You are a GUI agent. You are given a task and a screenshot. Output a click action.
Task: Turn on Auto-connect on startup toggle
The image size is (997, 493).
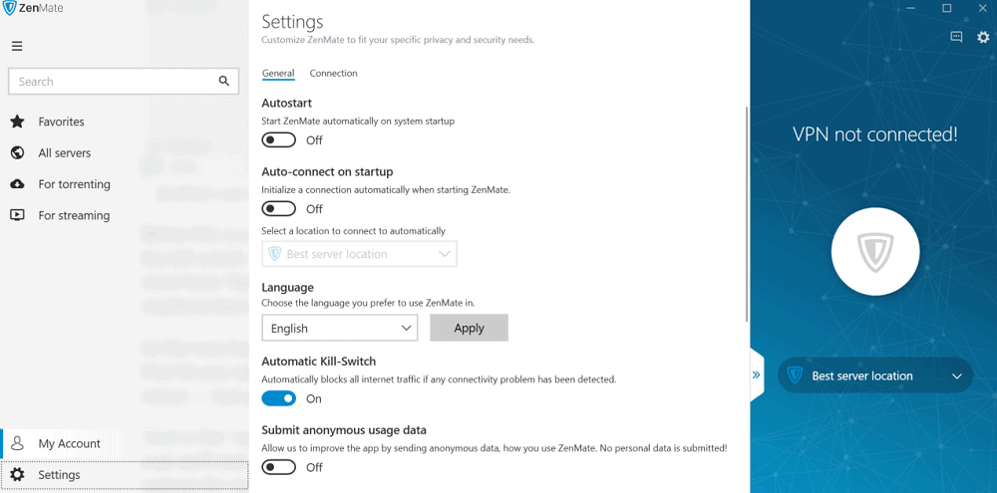[x=279, y=208]
